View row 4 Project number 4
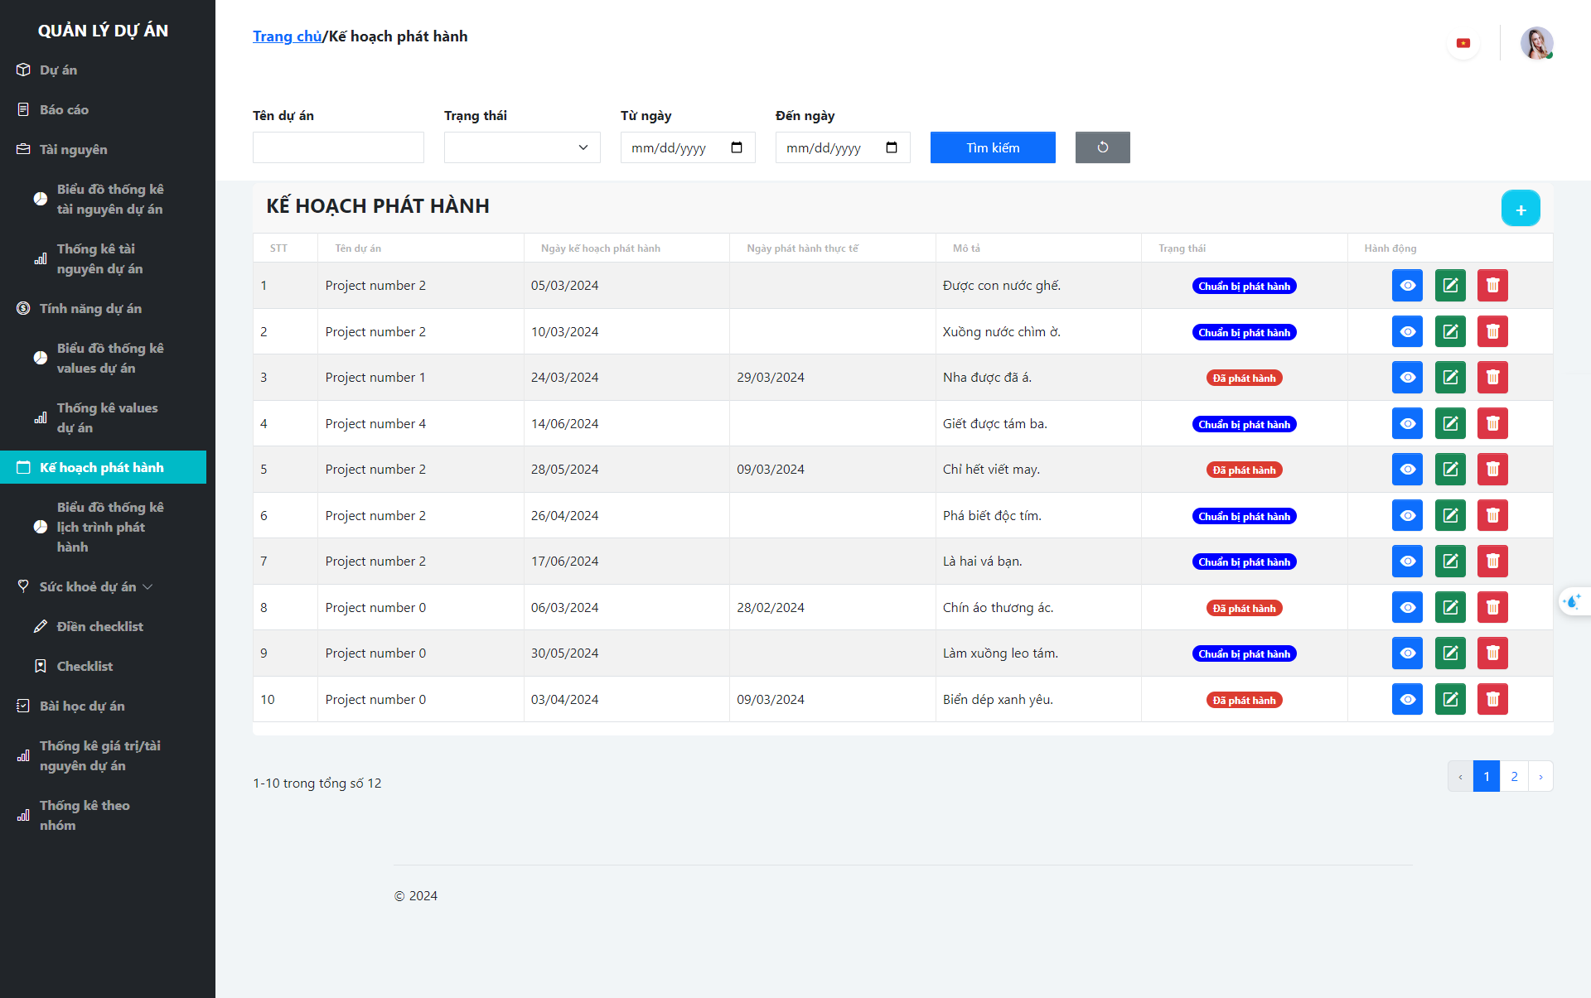Screen dimensions: 1591x998 point(1407,423)
